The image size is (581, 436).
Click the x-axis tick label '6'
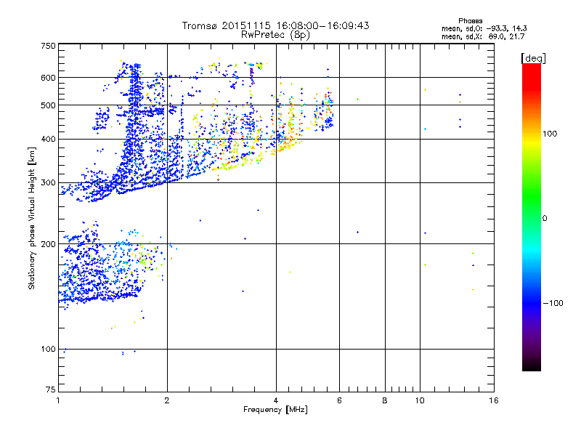(339, 400)
